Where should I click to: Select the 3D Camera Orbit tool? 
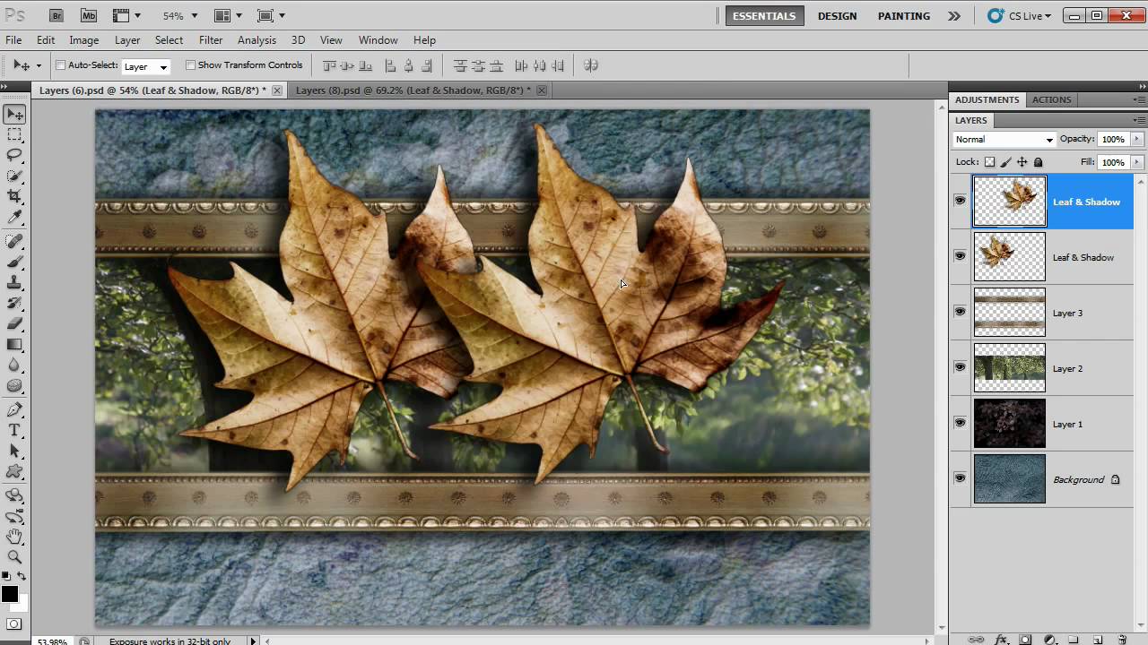(x=14, y=517)
